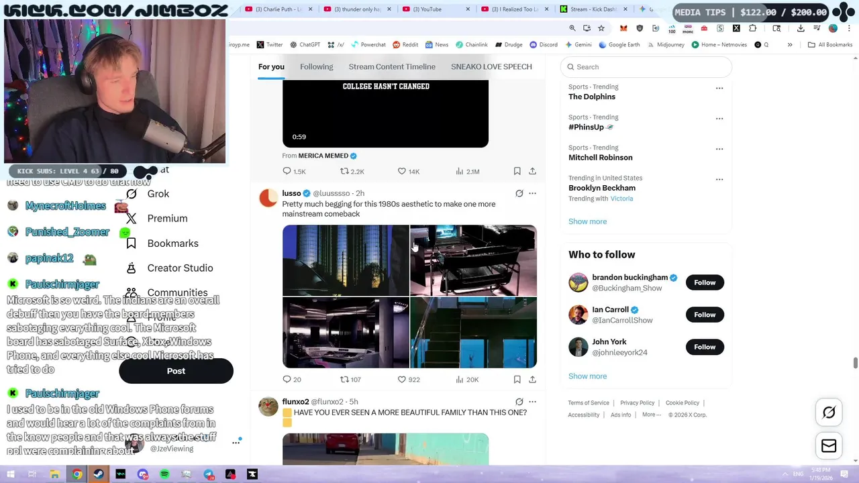Expand the More footer links menu
The width and height of the screenshot is (859, 483).
click(x=651, y=415)
